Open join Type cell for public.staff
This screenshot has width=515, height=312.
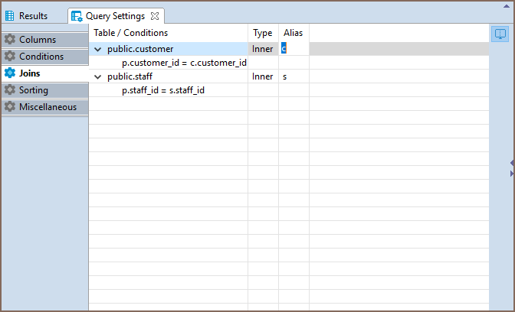pos(262,76)
